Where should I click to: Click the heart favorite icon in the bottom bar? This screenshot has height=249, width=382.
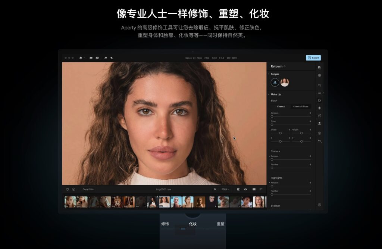point(68,189)
